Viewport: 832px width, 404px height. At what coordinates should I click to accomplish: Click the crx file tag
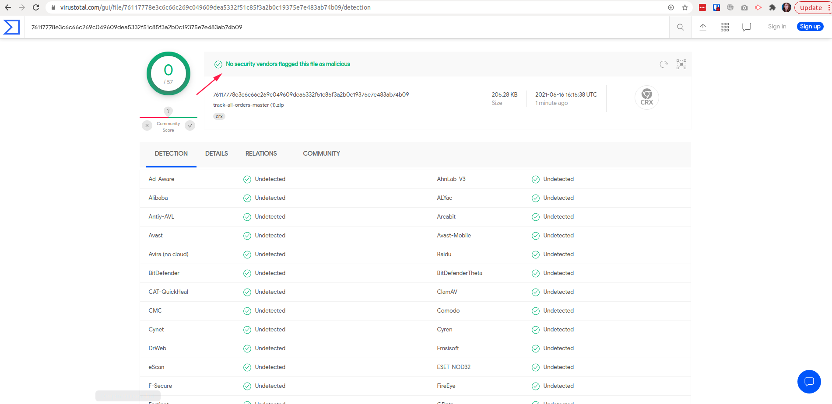point(219,116)
